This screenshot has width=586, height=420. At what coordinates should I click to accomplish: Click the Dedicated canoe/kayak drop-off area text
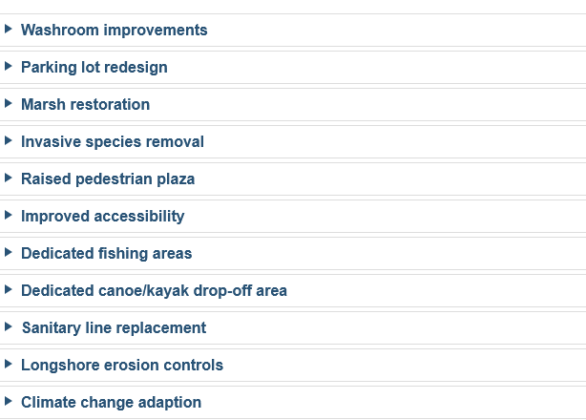pos(154,291)
